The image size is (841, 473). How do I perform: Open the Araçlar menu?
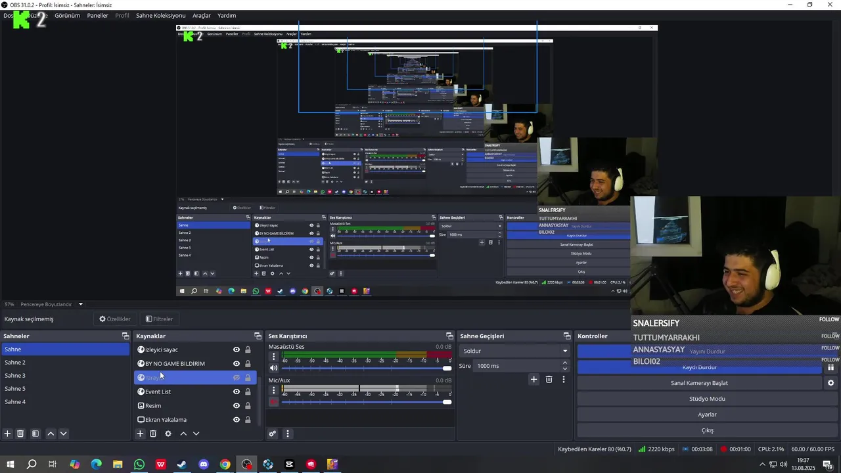point(201,15)
